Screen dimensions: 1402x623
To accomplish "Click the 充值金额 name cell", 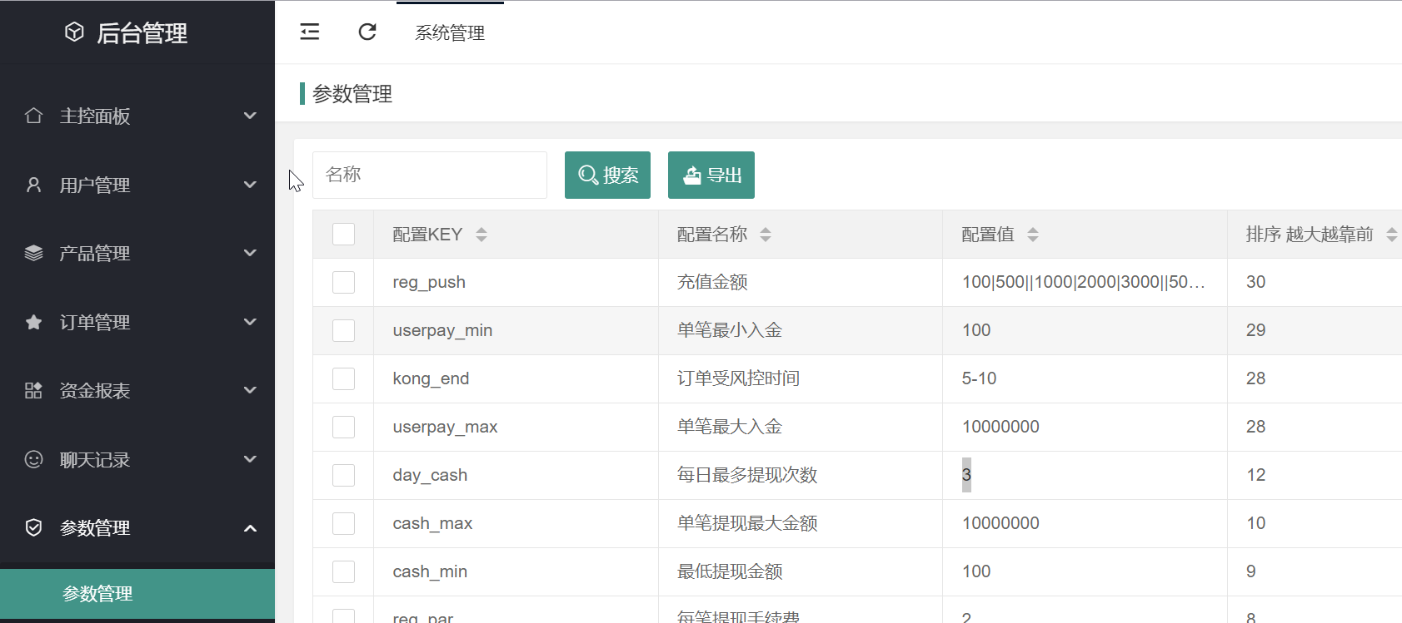I will pos(801,282).
